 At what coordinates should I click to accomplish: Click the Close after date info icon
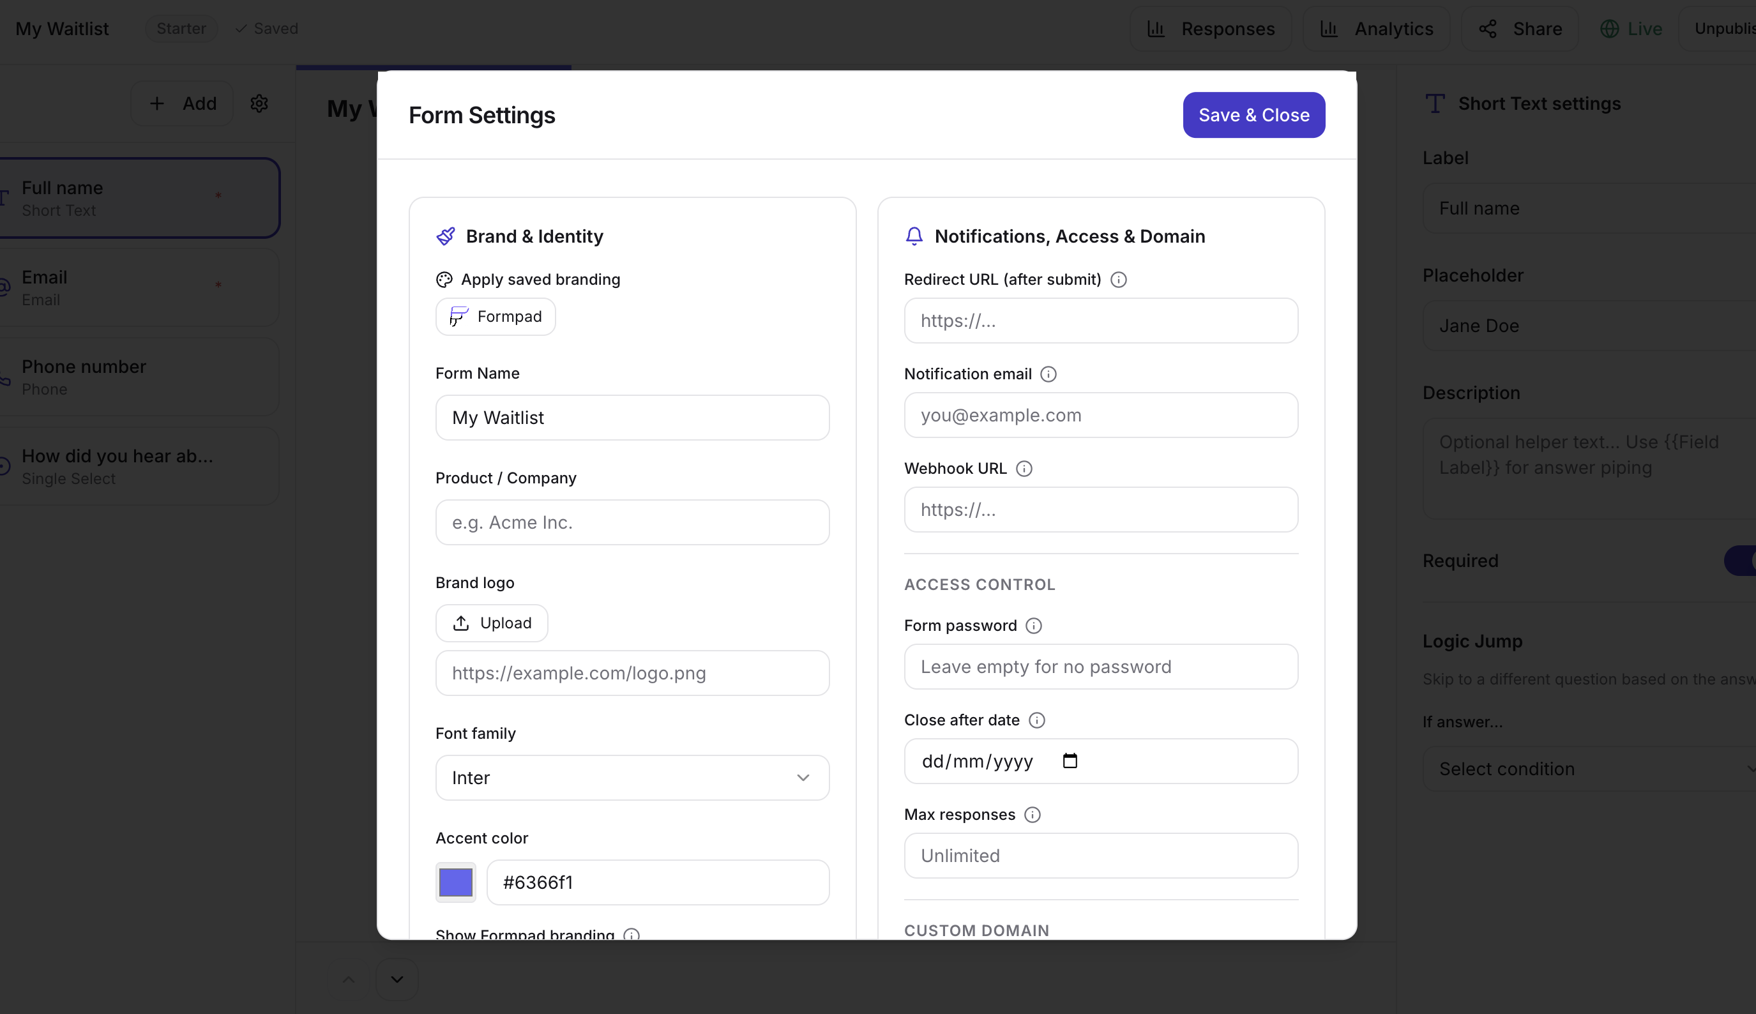[1036, 720]
